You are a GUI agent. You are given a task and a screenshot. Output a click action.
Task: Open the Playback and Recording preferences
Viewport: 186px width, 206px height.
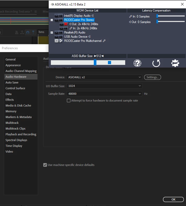point(21,134)
